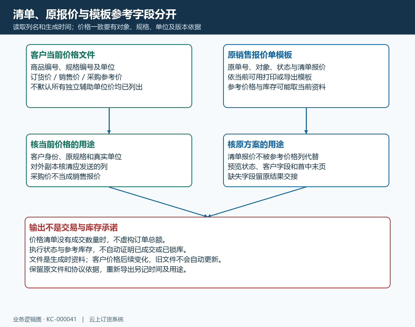The width and height of the screenshot is (415, 327).
Task: Click the line 对外副本核清应发送的列
Action: (x=69, y=167)
